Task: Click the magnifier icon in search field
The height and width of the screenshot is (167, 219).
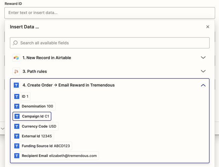Action: click(15, 43)
